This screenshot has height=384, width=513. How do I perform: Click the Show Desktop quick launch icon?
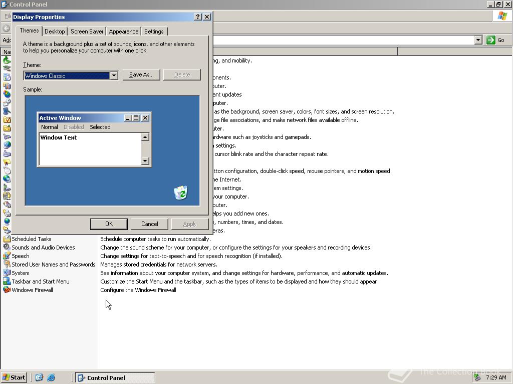coord(39,377)
